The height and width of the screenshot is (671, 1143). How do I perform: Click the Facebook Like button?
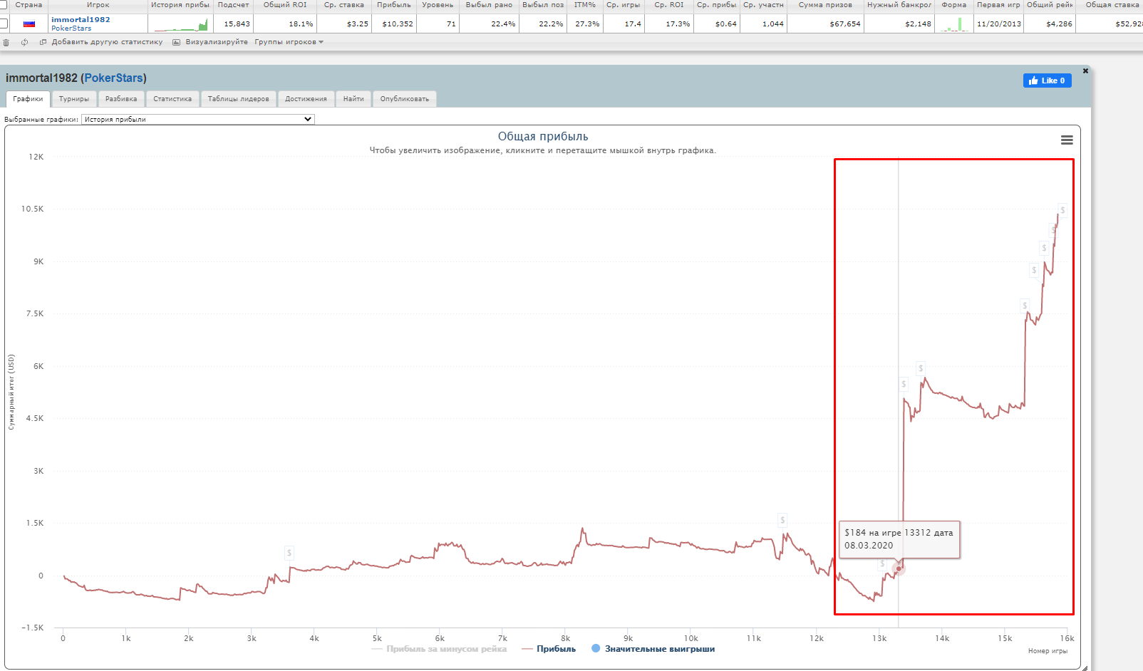pos(1047,80)
